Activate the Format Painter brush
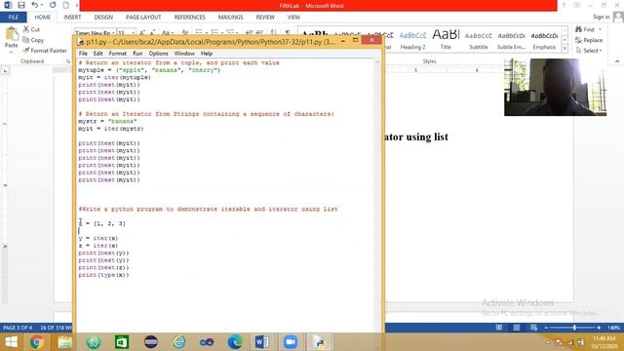The height and width of the screenshot is (351, 624). coord(45,51)
